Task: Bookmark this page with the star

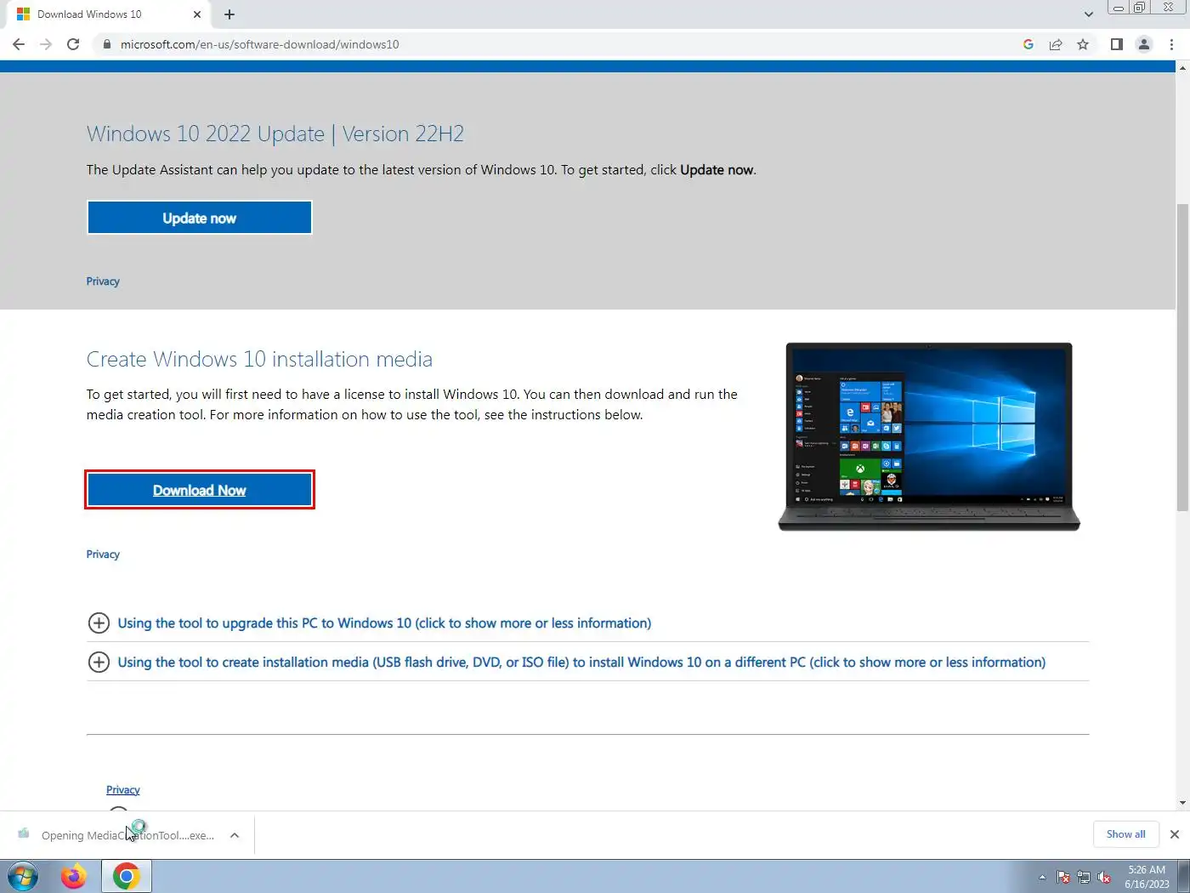Action: pyautogui.click(x=1083, y=44)
